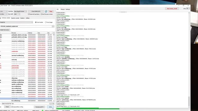Select the oem.img row

26,60
